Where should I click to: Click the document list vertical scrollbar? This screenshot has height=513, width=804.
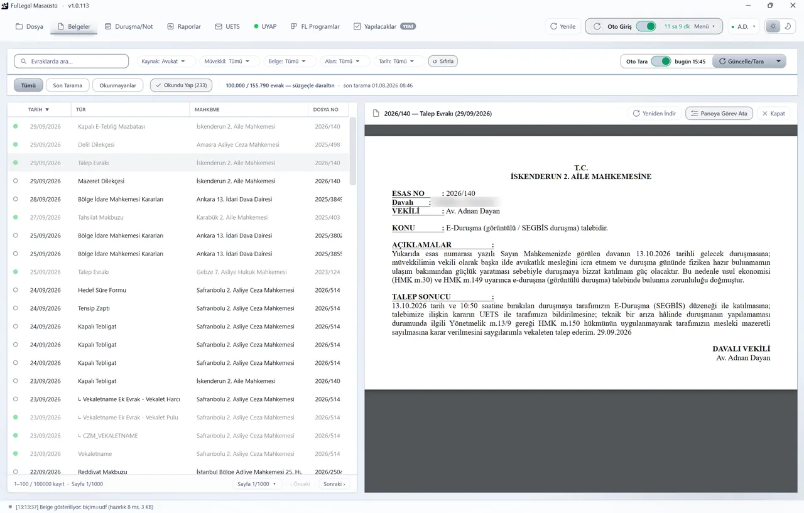[353, 151]
